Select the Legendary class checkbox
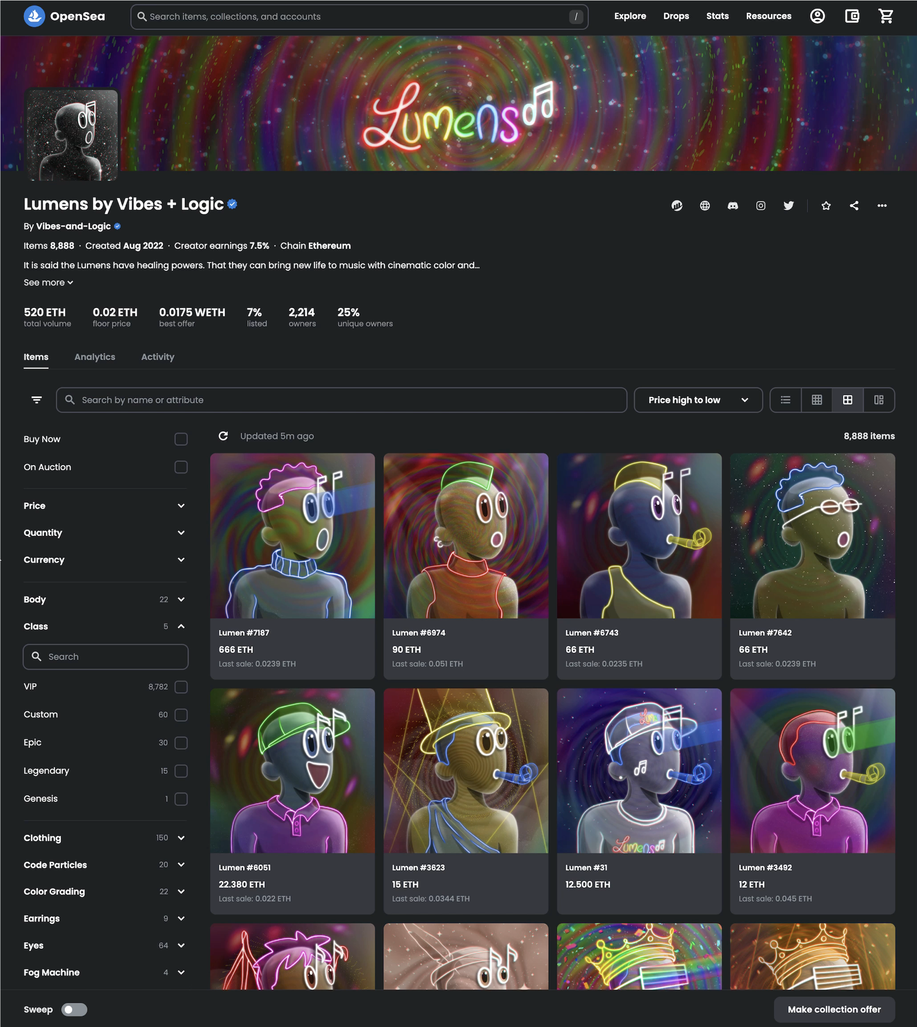917x1027 pixels. 181,771
